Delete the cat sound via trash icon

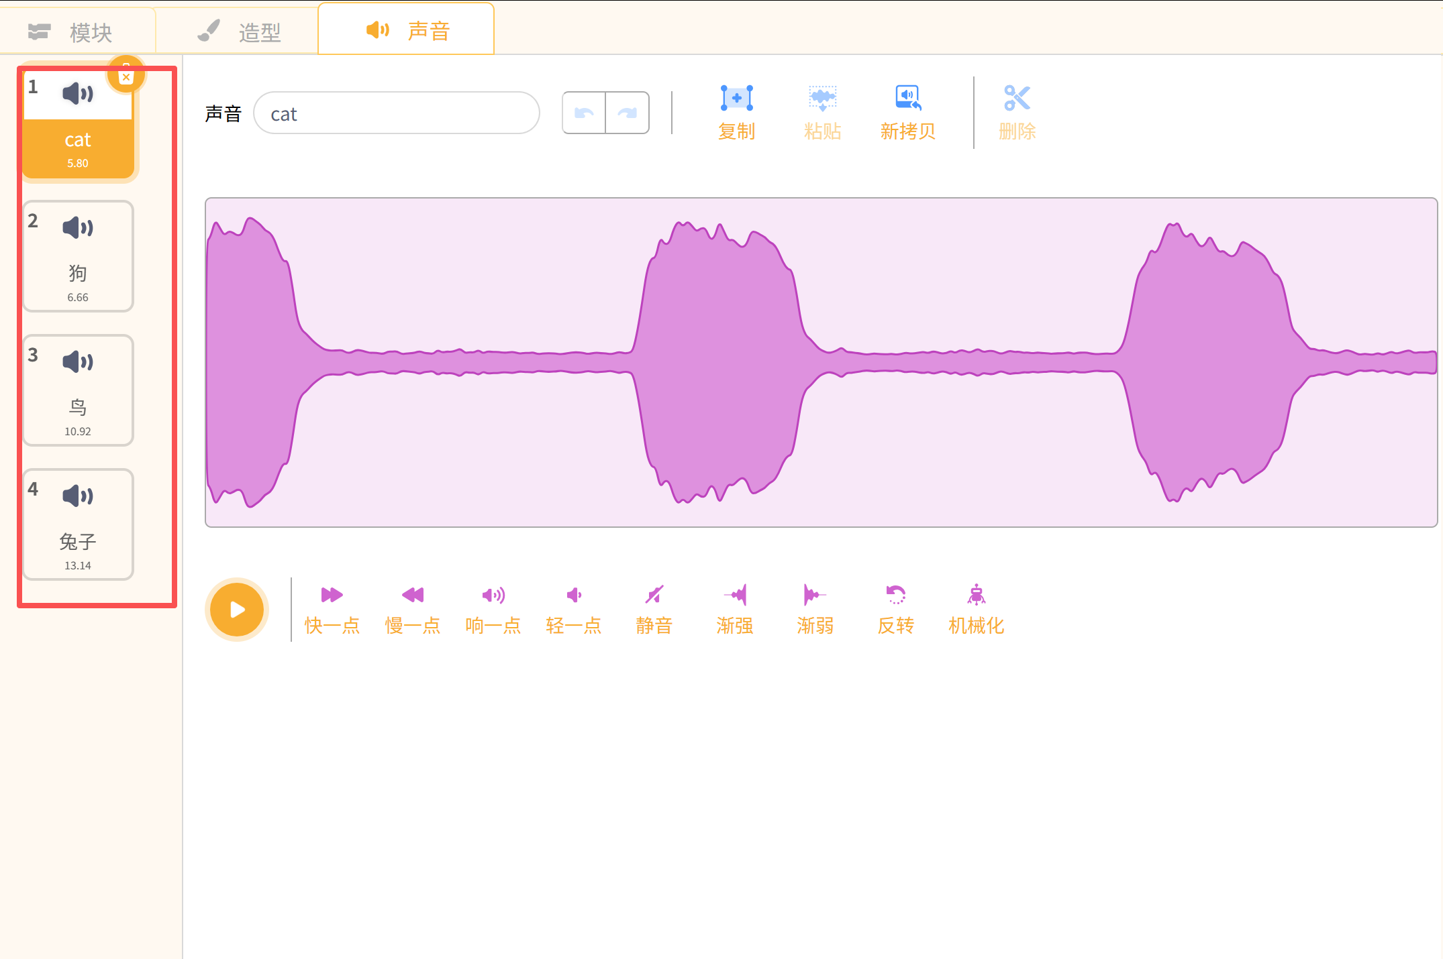[x=126, y=75]
